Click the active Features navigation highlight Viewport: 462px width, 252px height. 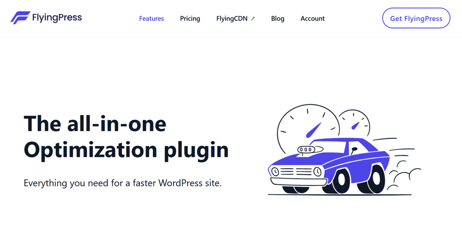point(151,18)
